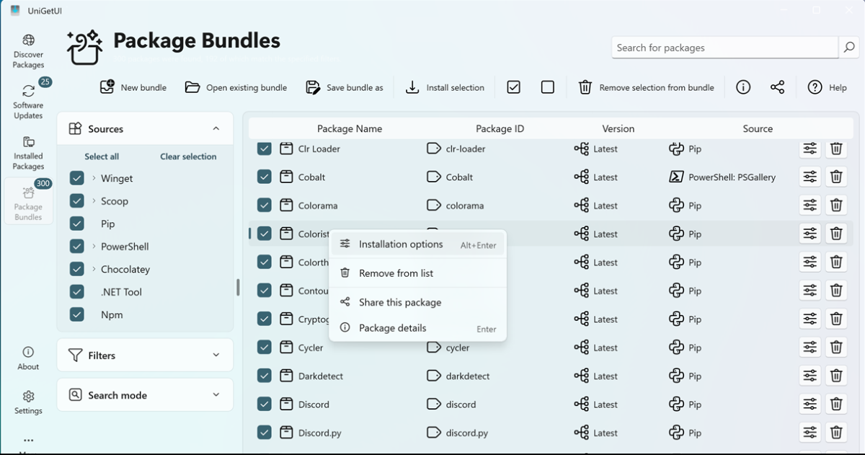The width and height of the screenshot is (865, 455).
Task: Open the Discover Packages sidebar page
Action: pos(28,51)
